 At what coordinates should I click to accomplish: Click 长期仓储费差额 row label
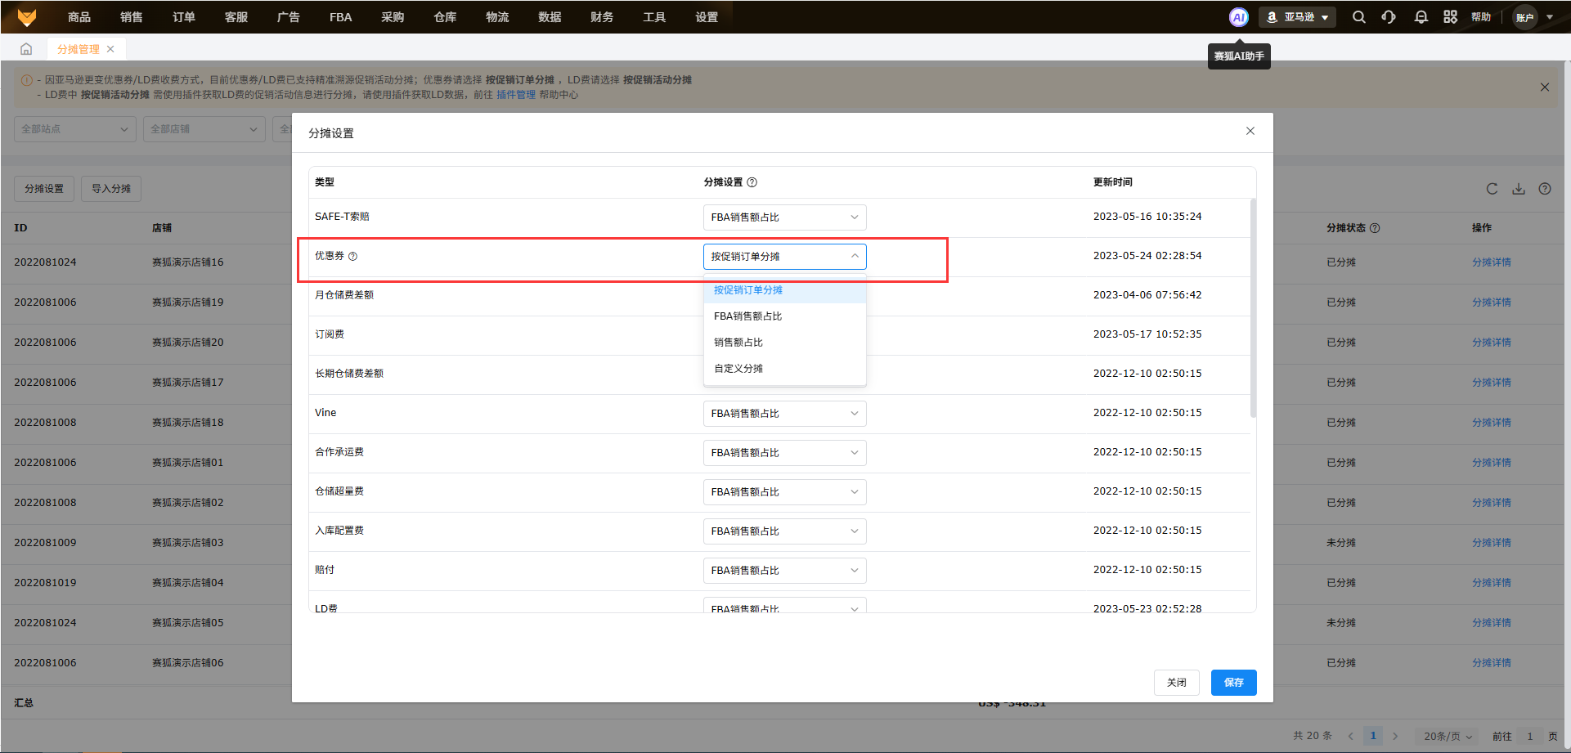click(x=349, y=374)
